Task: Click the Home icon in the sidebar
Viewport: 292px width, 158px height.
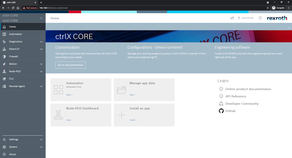Action: [x=4, y=27]
